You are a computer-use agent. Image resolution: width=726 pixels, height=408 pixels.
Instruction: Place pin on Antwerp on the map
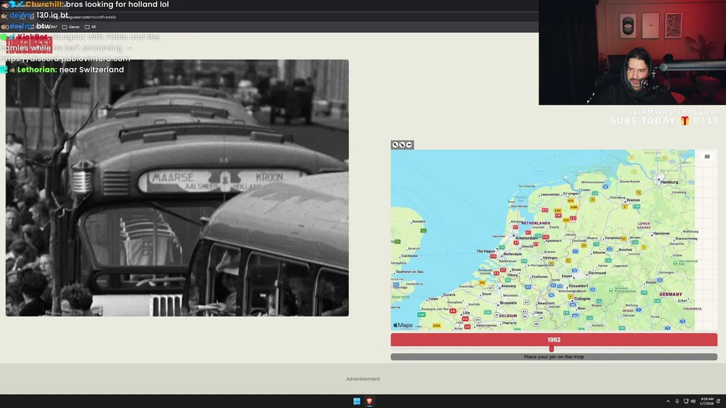(x=509, y=286)
